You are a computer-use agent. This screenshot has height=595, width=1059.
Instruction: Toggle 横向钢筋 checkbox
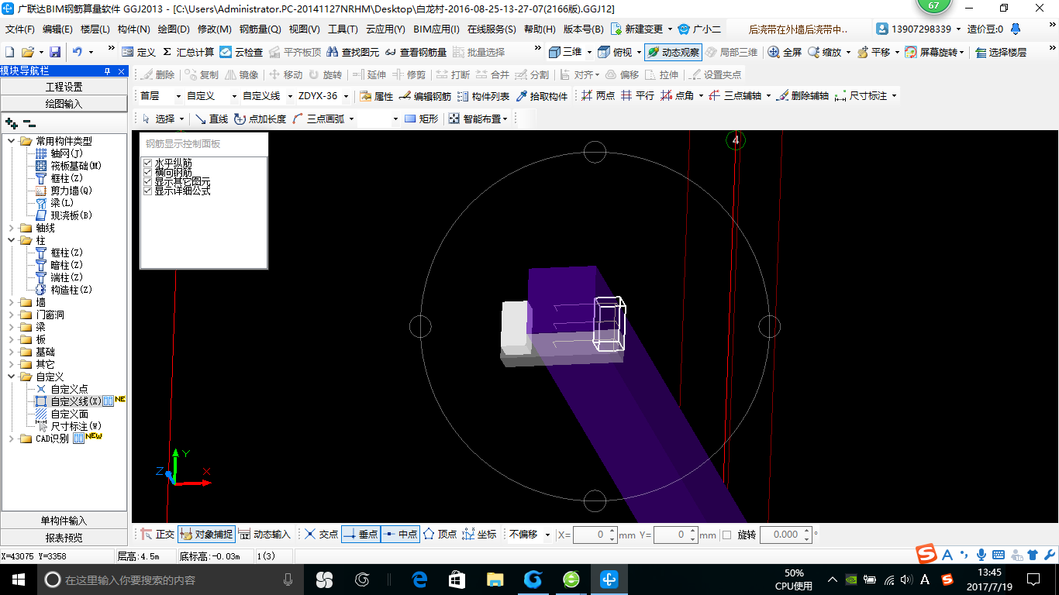[x=148, y=172]
